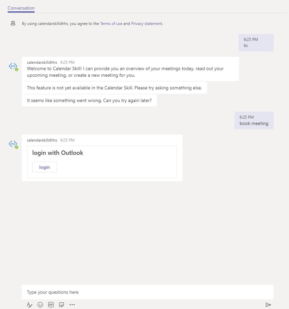Show more messaging options ellipsis

coord(72,305)
